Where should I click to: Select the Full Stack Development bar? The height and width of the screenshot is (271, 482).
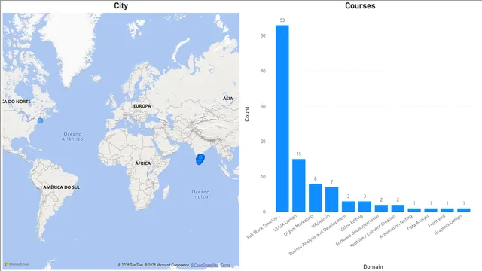282,119
